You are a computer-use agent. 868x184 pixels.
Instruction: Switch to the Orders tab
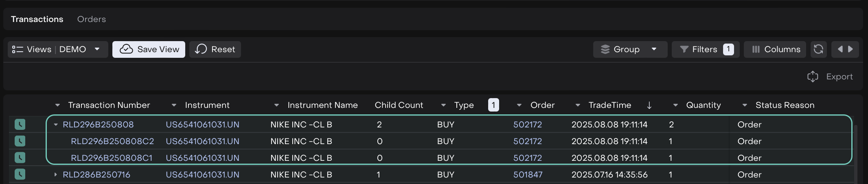click(91, 19)
